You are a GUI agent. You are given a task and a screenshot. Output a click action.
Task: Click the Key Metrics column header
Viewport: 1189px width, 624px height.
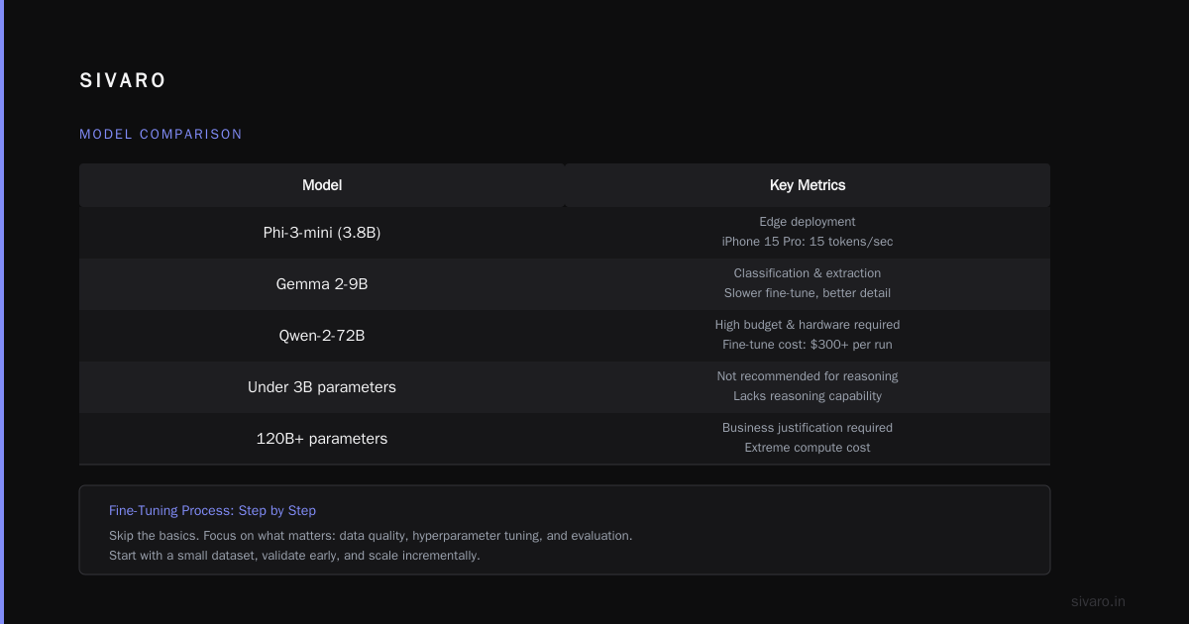(808, 185)
